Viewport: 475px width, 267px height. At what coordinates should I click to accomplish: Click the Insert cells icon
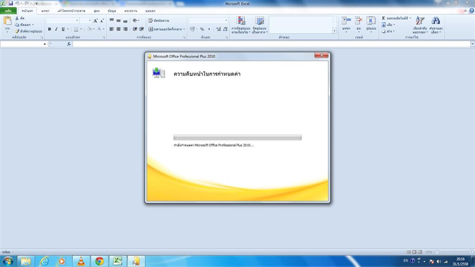(x=346, y=20)
